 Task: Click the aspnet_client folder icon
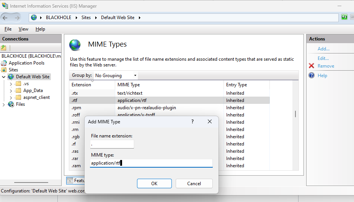tap(18, 97)
